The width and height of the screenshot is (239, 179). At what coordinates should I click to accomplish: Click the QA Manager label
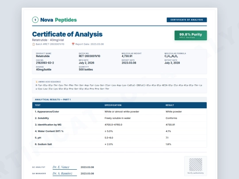[x=39, y=174]
